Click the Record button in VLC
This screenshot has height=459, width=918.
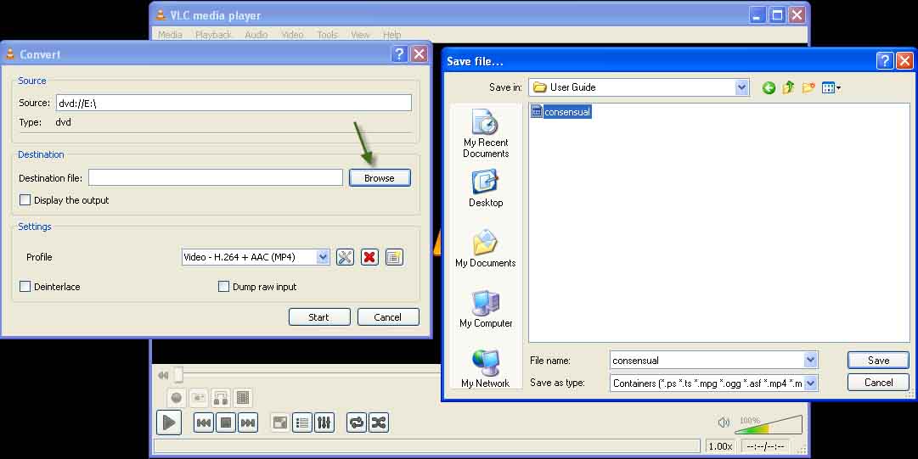[177, 398]
